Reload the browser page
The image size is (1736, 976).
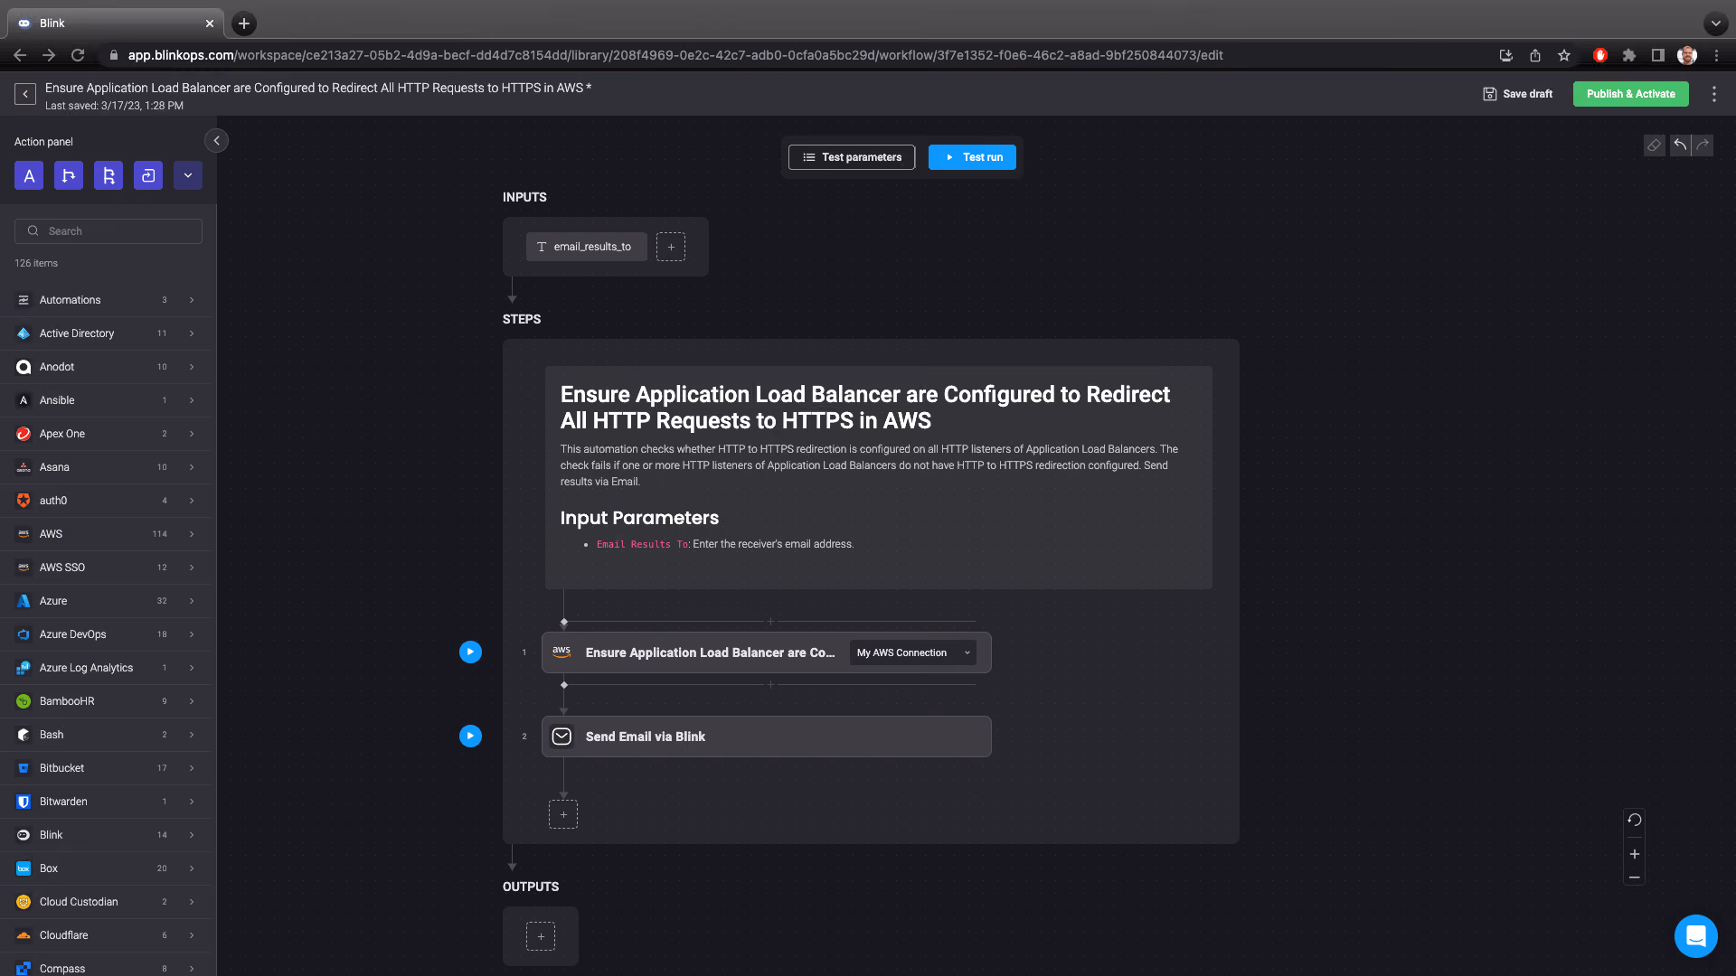[x=78, y=55]
